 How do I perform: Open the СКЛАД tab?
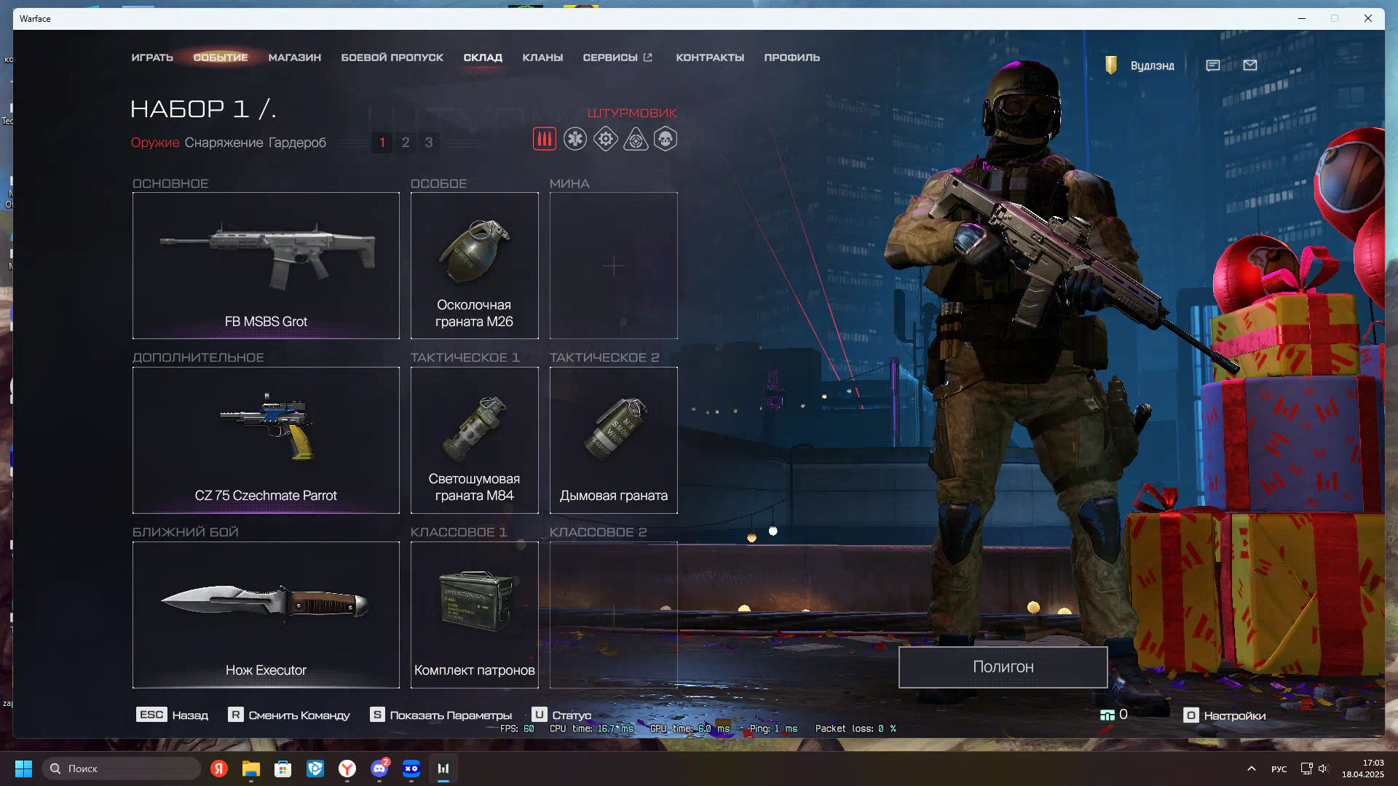483,57
